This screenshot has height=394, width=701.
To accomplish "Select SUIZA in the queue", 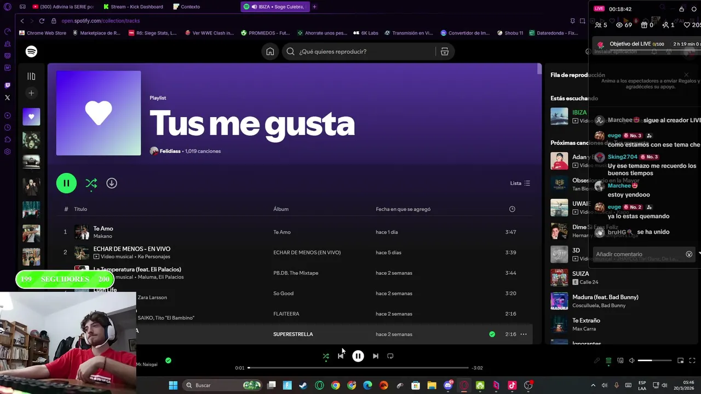I will tap(581, 274).
